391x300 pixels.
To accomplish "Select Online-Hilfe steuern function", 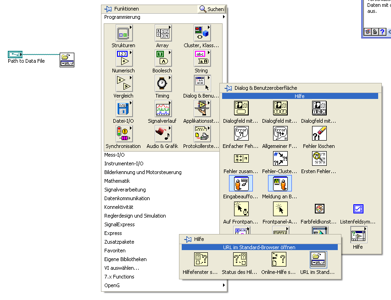I will coord(279,259).
